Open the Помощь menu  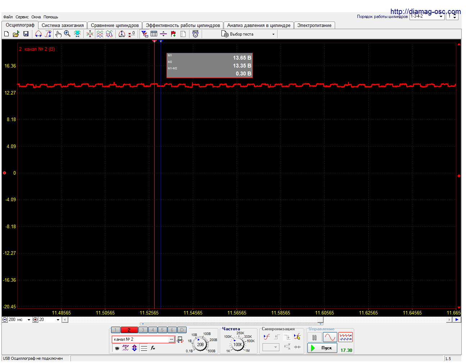pos(51,17)
